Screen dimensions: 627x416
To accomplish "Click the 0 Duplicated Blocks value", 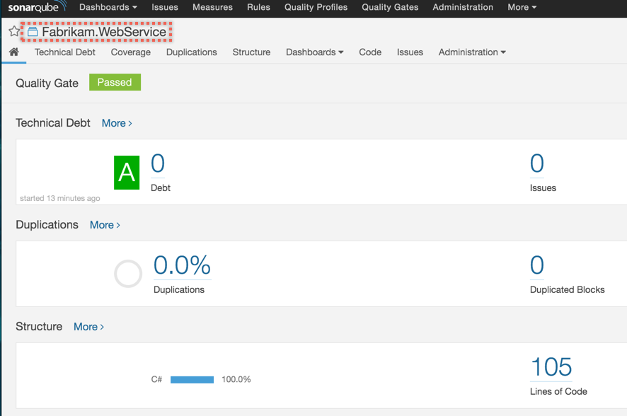I will (536, 265).
